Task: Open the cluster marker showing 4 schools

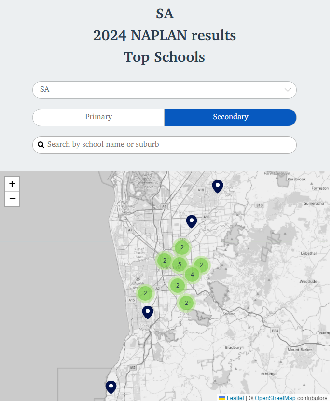Action: (x=192, y=275)
